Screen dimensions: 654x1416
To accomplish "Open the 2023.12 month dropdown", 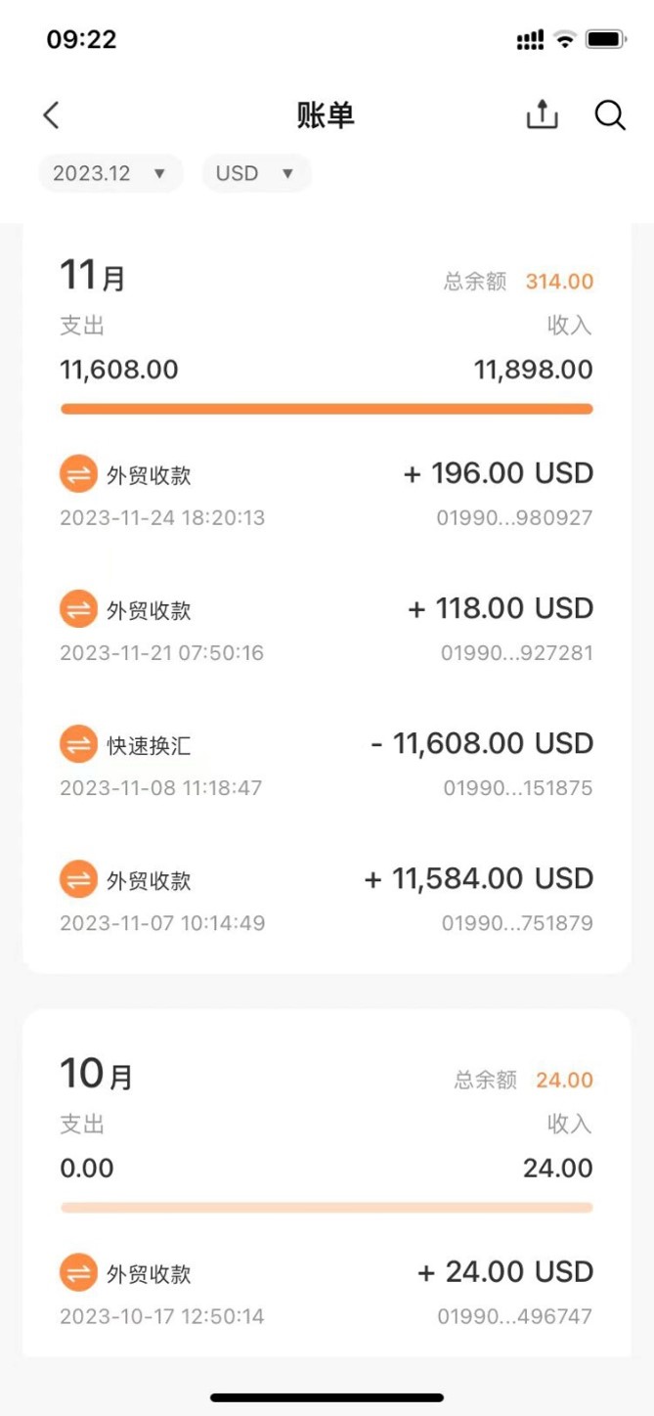I will pyautogui.click(x=110, y=173).
